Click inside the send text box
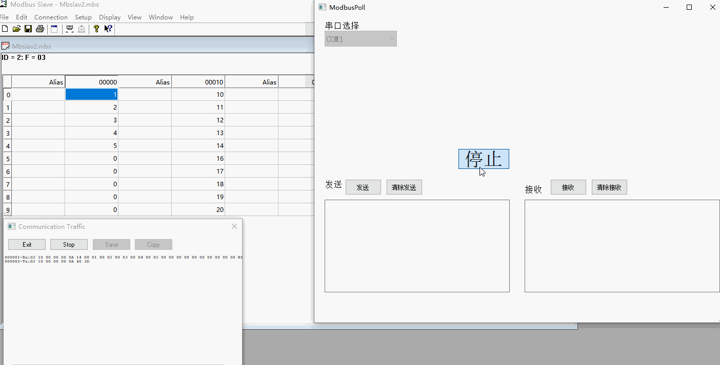The image size is (720, 365). 417,246
